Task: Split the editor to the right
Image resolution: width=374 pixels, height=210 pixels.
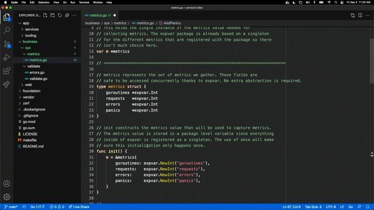Action: pyautogui.click(x=360, y=15)
